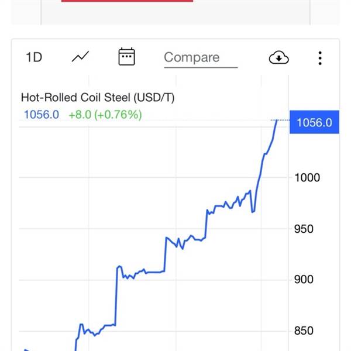
Task: Click the dotted current price line
Action: (284, 121)
